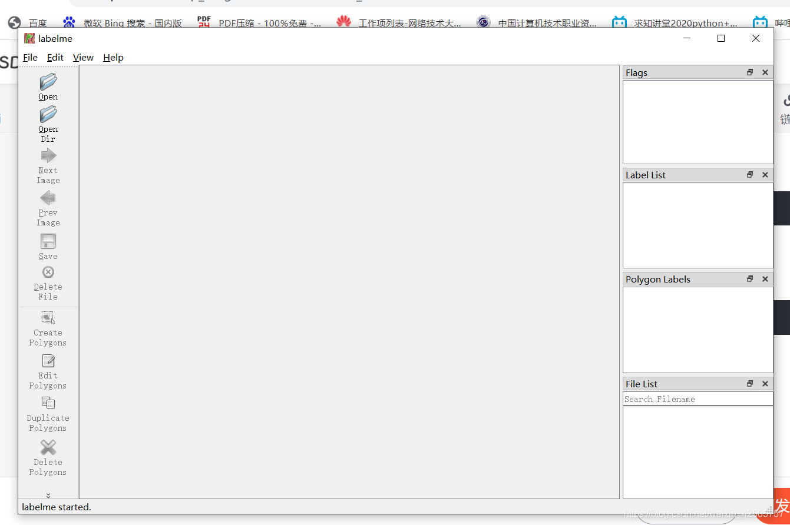Open the 百度 browser bookmark

click(x=28, y=23)
